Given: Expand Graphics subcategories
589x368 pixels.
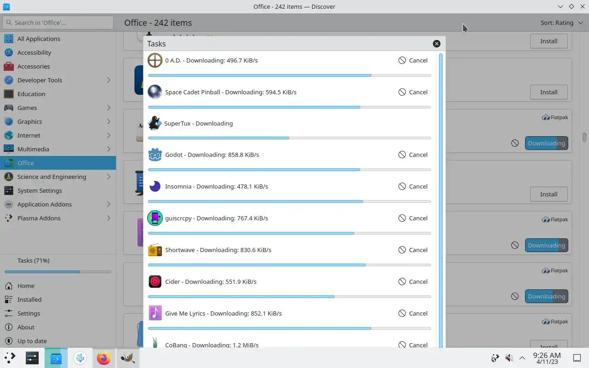Looking at the screenshot, I should point(109,121).
